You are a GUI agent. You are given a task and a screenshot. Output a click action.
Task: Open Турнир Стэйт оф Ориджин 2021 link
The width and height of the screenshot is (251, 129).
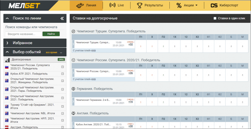tap(33, 106)
